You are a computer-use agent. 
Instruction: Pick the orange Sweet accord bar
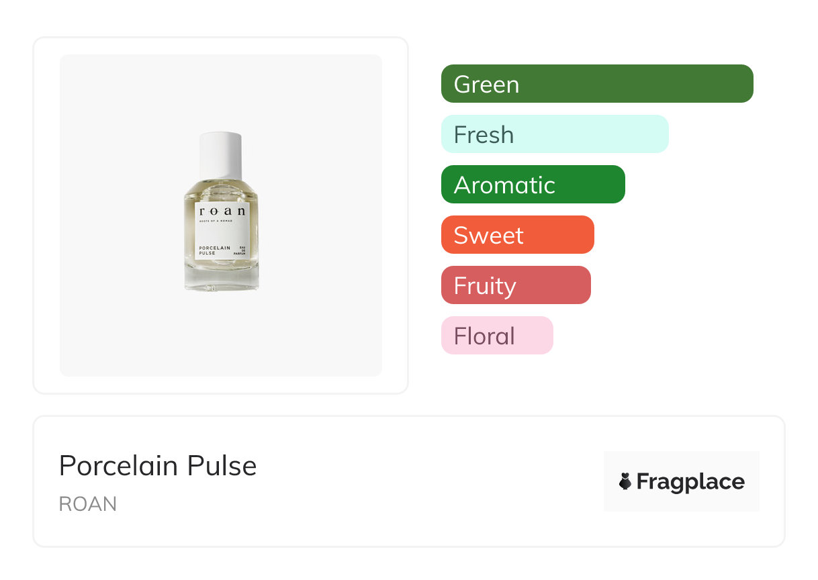click(x=517, y=235)
